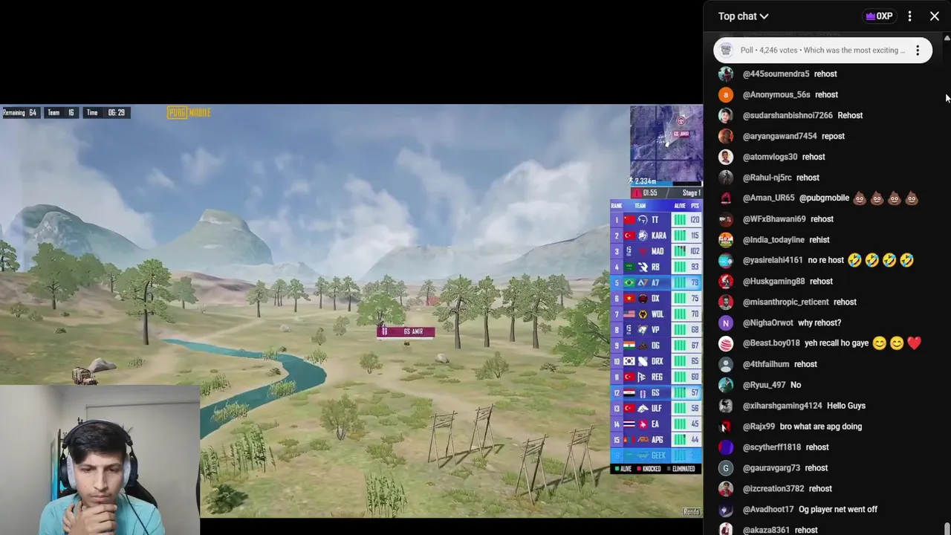Viewport: 951px width, 535px height.
Task: Click avatar of @4thfailhum
Action: [x=726, y=364]
